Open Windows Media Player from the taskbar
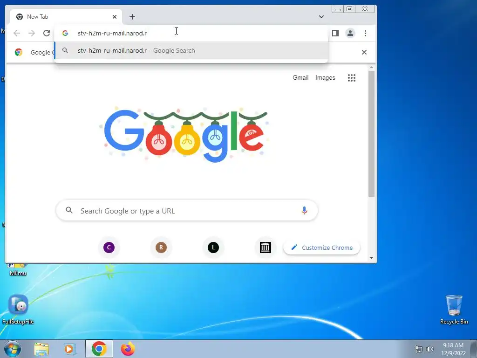 click(x=70, y=349)
